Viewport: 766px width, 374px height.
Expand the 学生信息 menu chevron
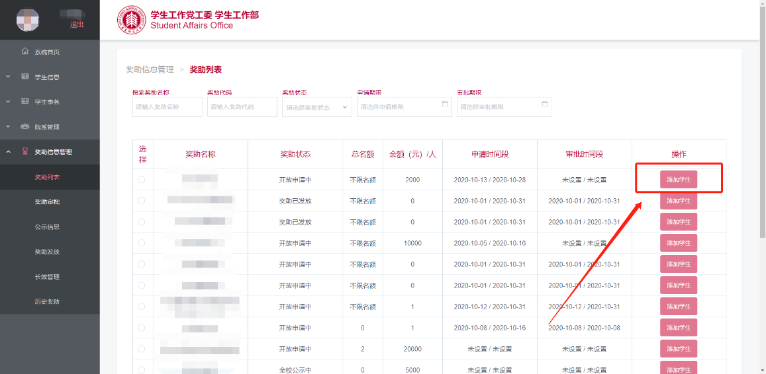[8, 77]
